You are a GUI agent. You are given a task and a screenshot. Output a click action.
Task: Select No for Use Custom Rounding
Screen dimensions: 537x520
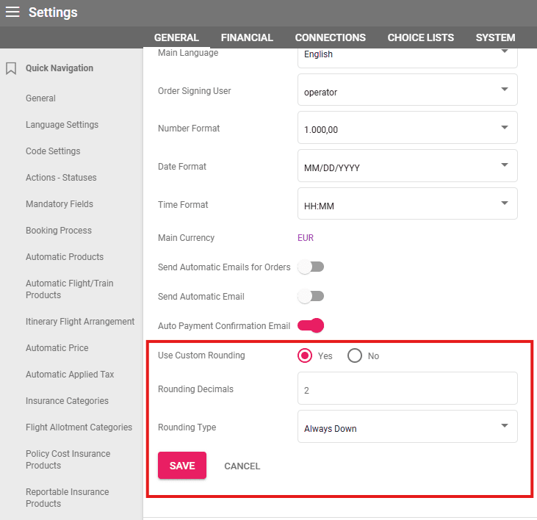[355, 355]
